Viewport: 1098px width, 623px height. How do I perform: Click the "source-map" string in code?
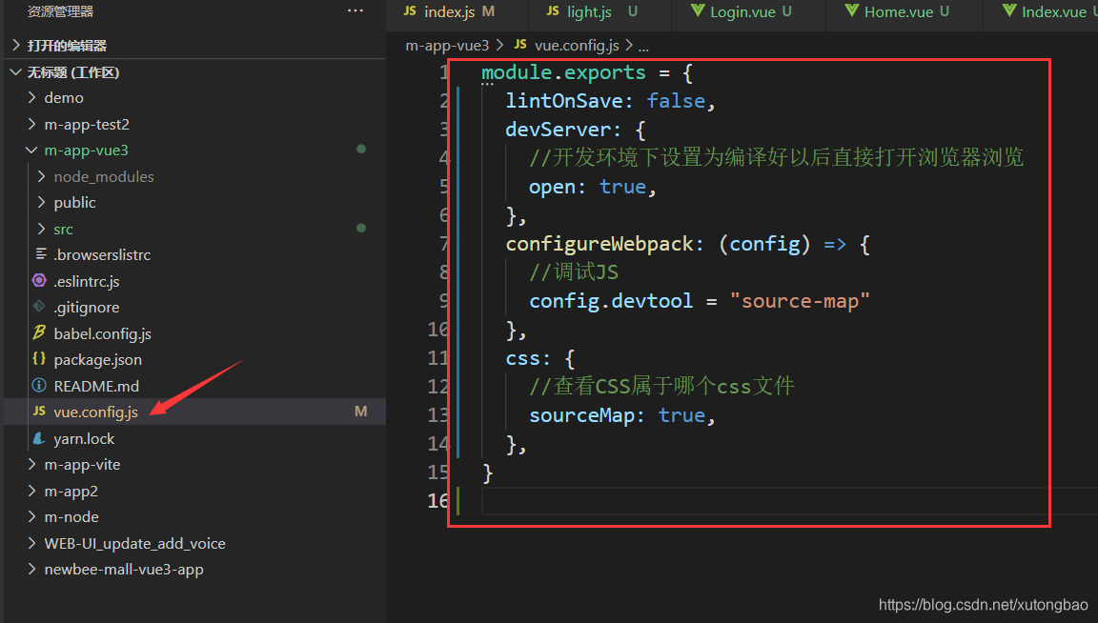coord(800,301)
